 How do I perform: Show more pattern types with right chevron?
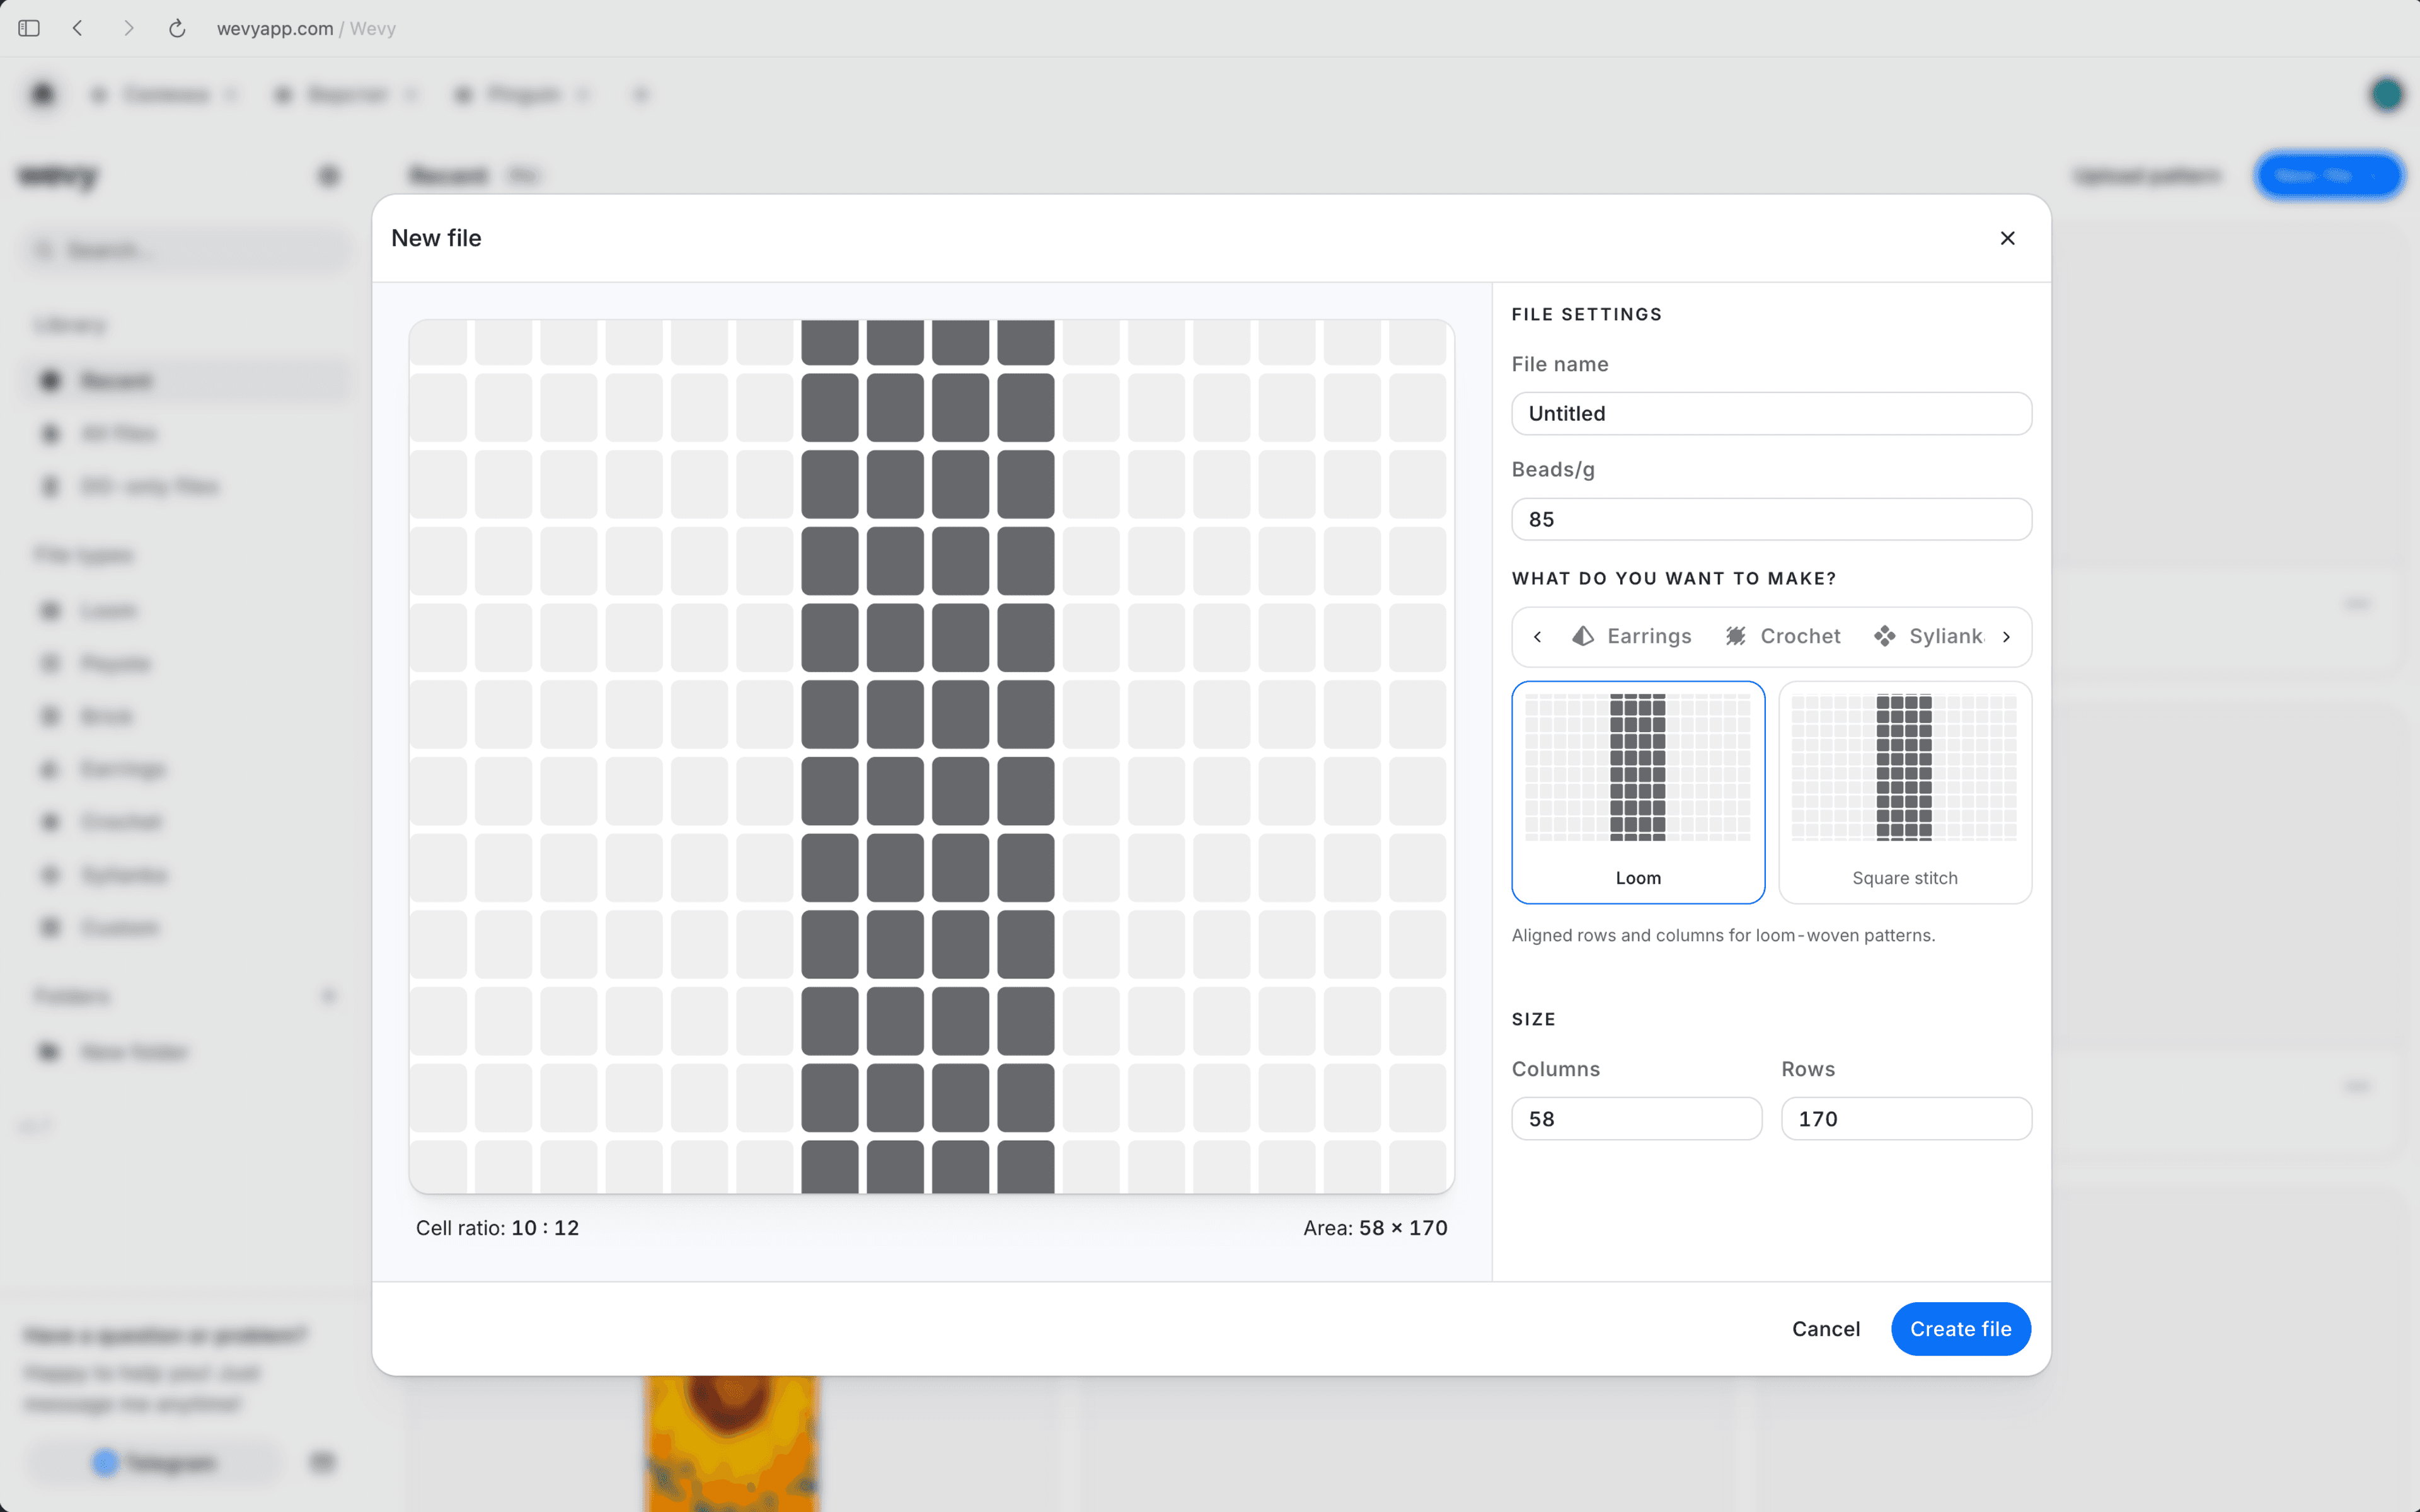click(2006, 637)
